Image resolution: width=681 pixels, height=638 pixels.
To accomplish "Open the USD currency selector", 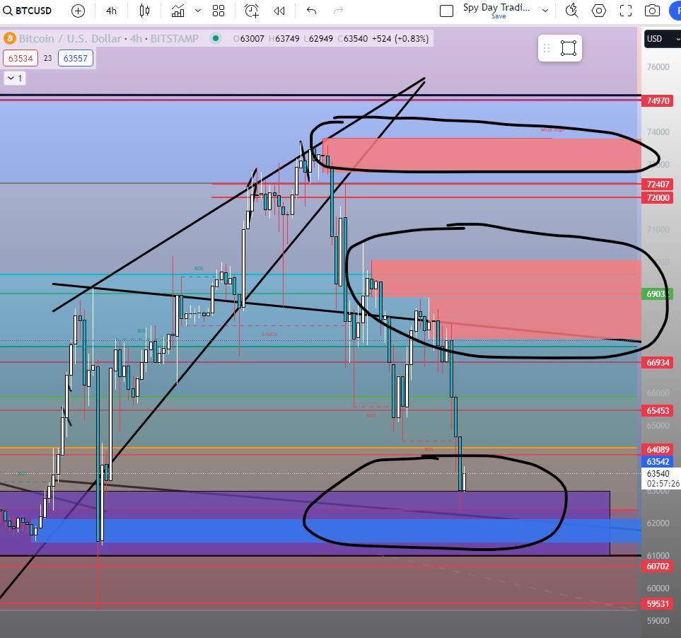I will pyautogui.click(x=662, y=39).
